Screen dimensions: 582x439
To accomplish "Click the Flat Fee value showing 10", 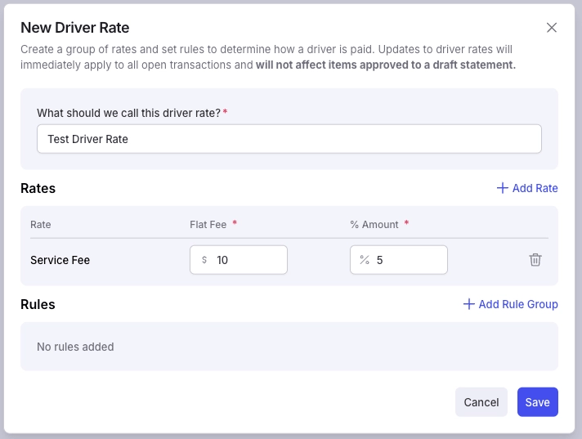I will pyautogui.click(x=222, y=260).
